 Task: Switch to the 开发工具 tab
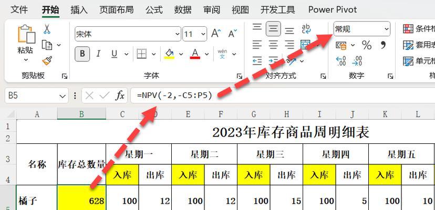click(278, 9)
